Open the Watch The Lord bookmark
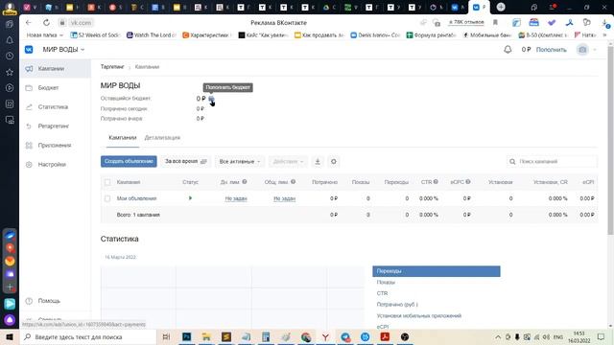The width and height of the screenshot is (614, 345). coord(152,35)
